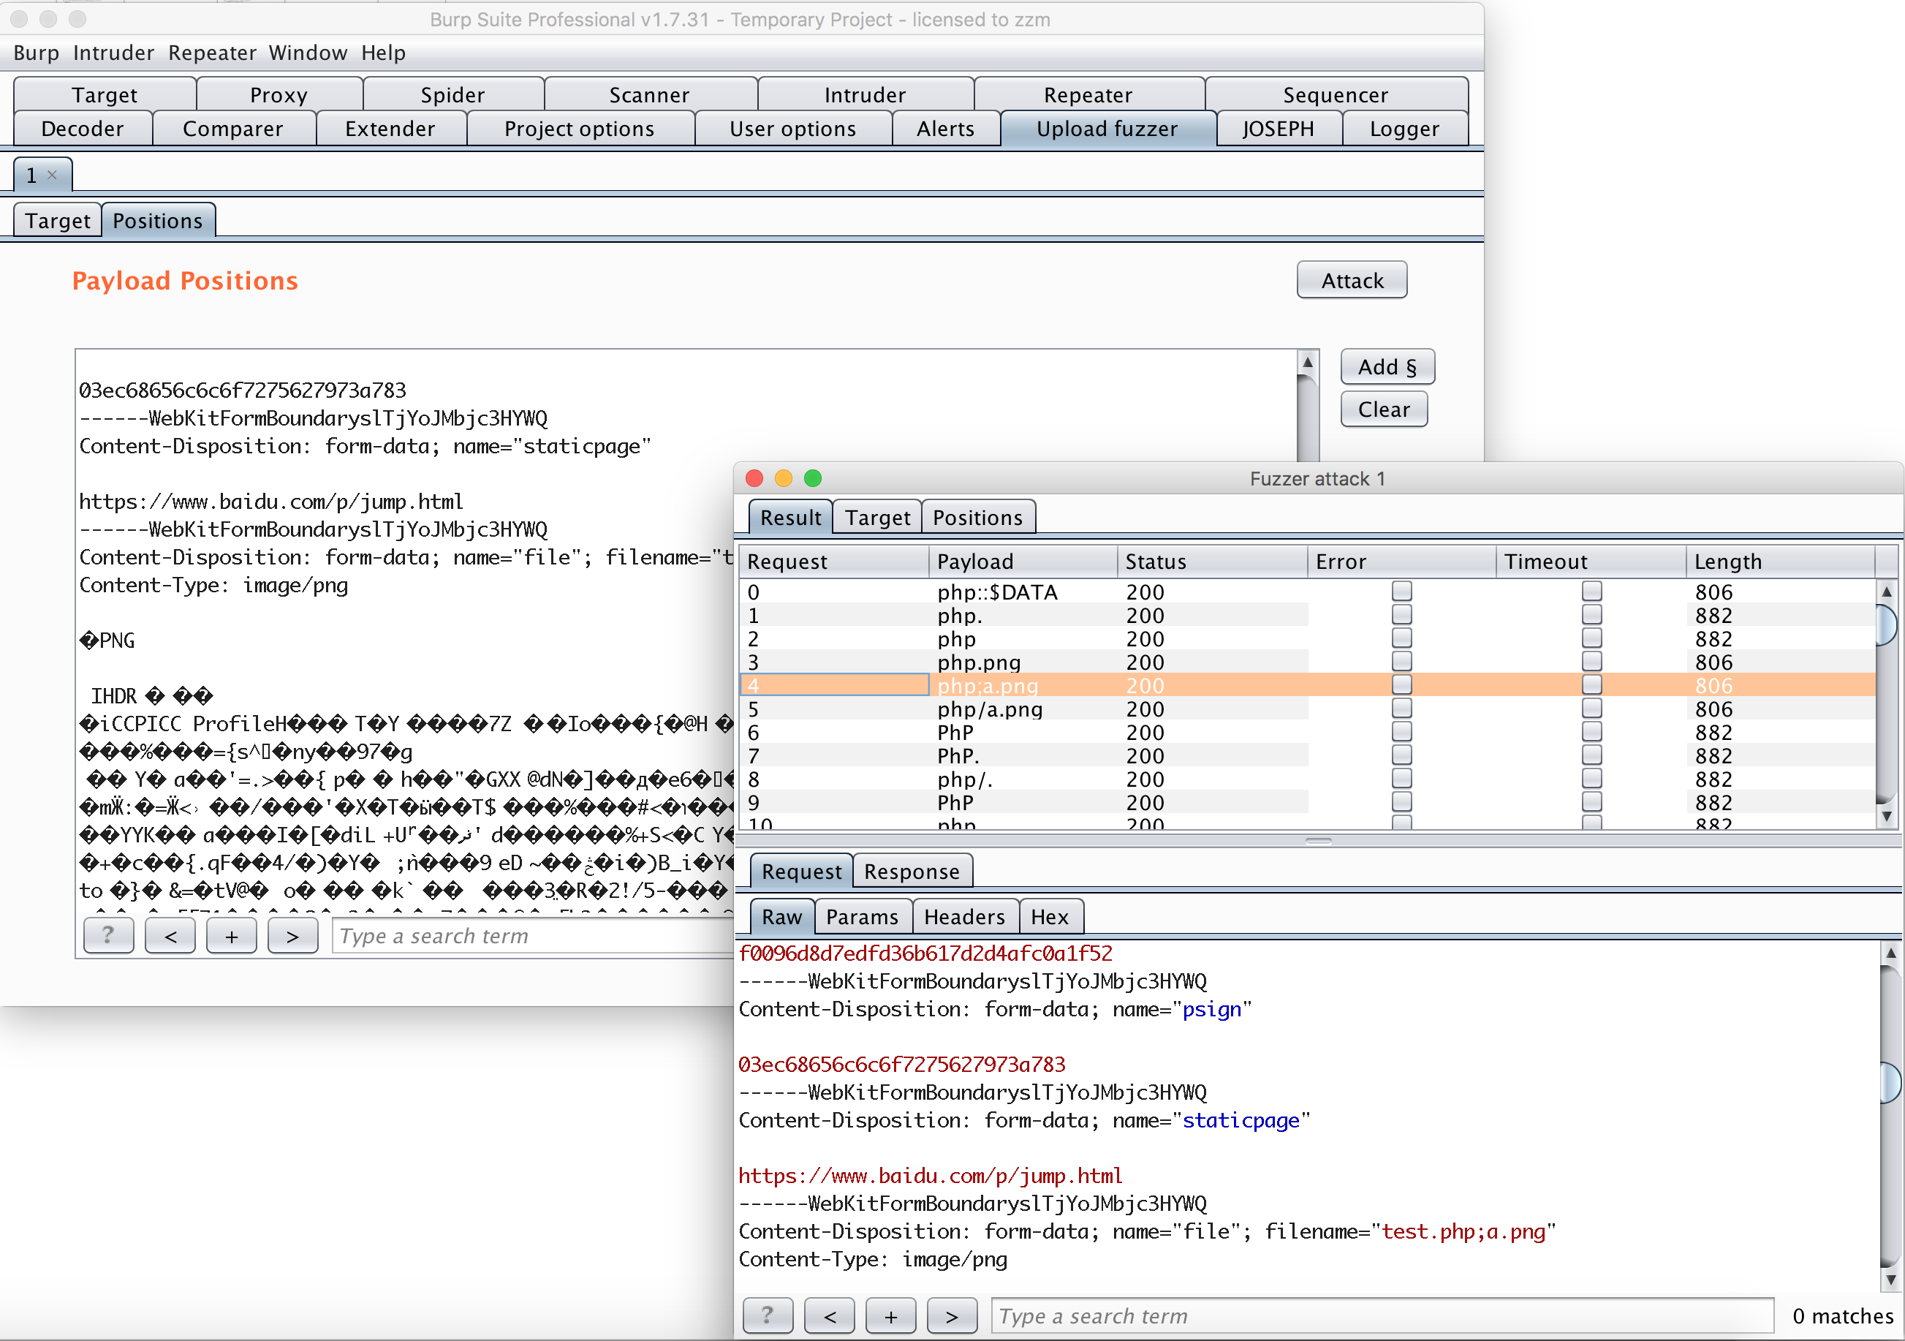This screenshot has height=1341, width=1905.
Task: Sort results by Length column header
Action: [x=1781, y=562]
